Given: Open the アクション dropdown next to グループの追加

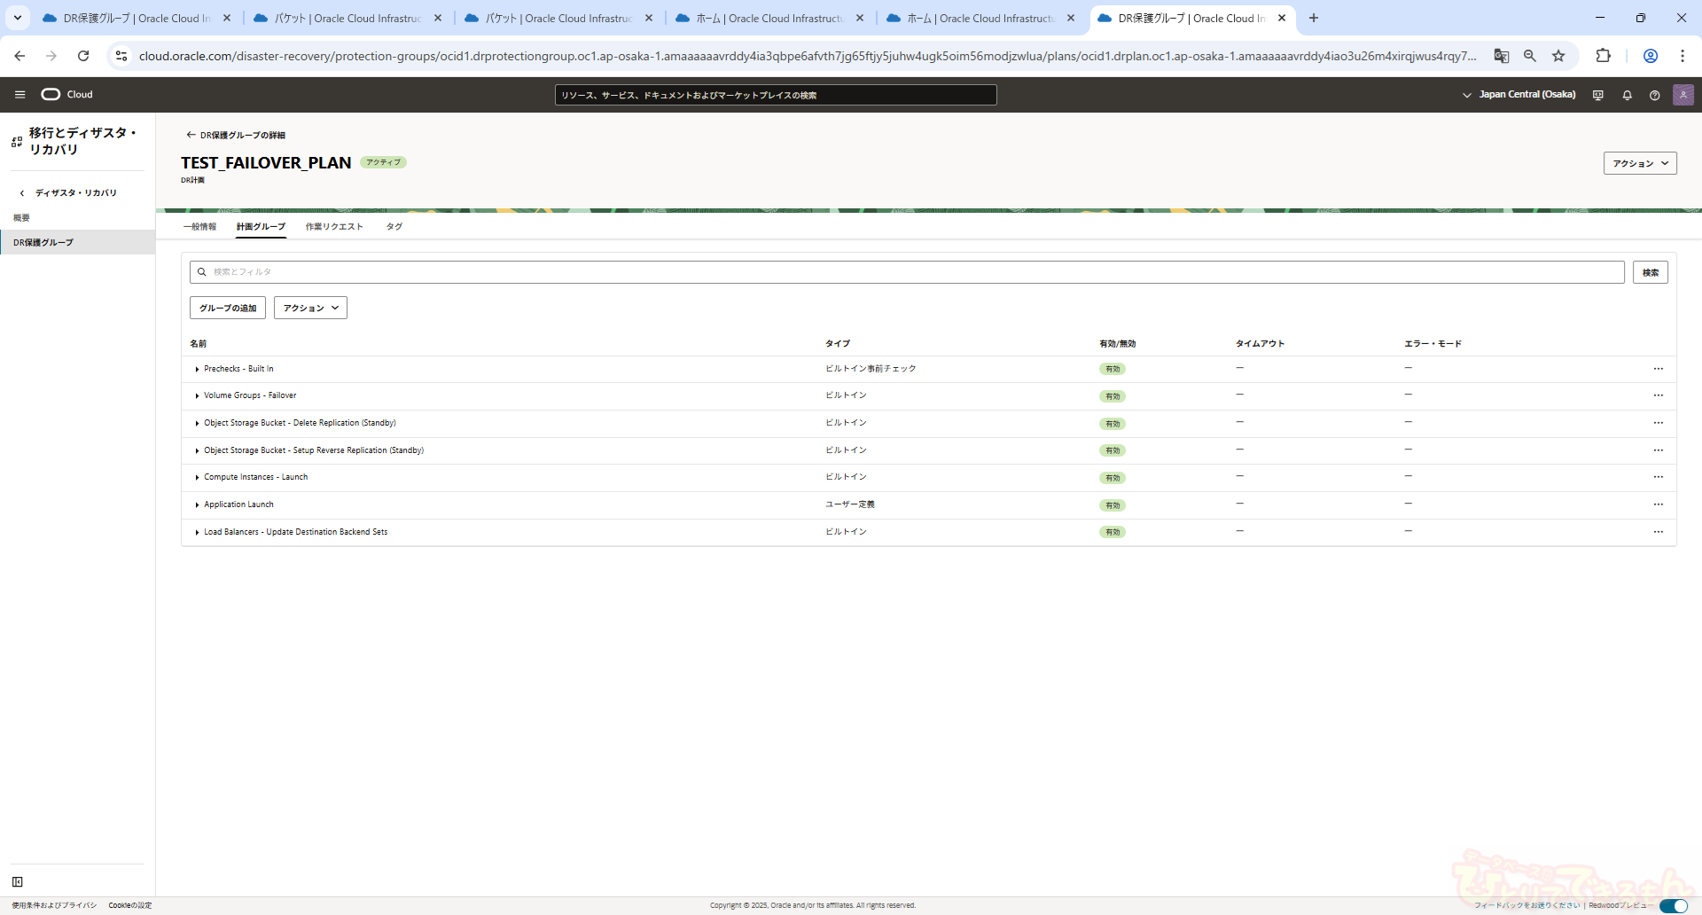Looking at the screenshot, I should tap(310, 308).
